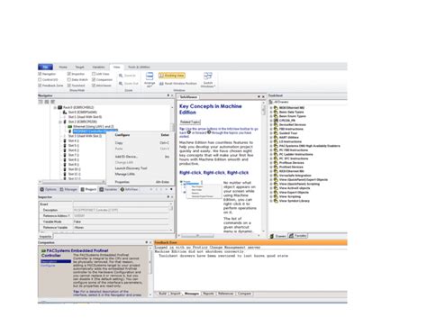This screenshot has width=427, height=326.
Task: Select the Ethernet LAN node icon
Action: (70, 127)
